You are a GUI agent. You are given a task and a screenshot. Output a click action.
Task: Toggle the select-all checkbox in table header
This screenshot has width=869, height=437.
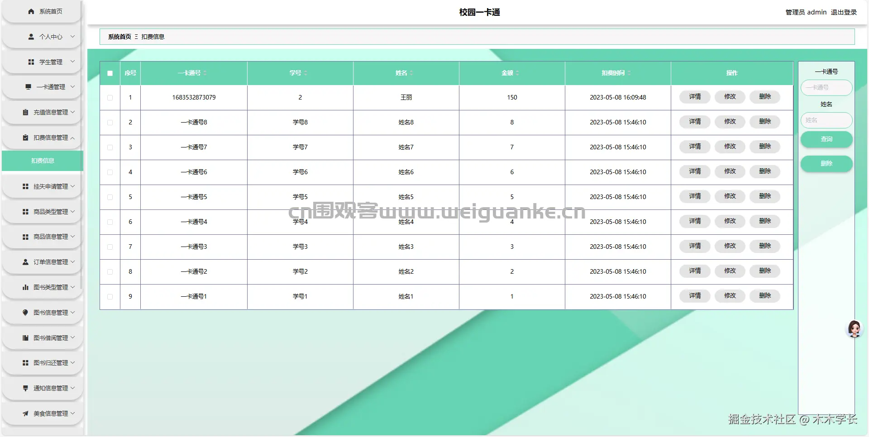click(110, 73)
